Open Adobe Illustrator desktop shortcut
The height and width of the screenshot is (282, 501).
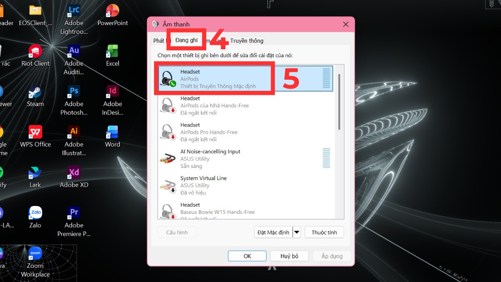coord(74,141)
